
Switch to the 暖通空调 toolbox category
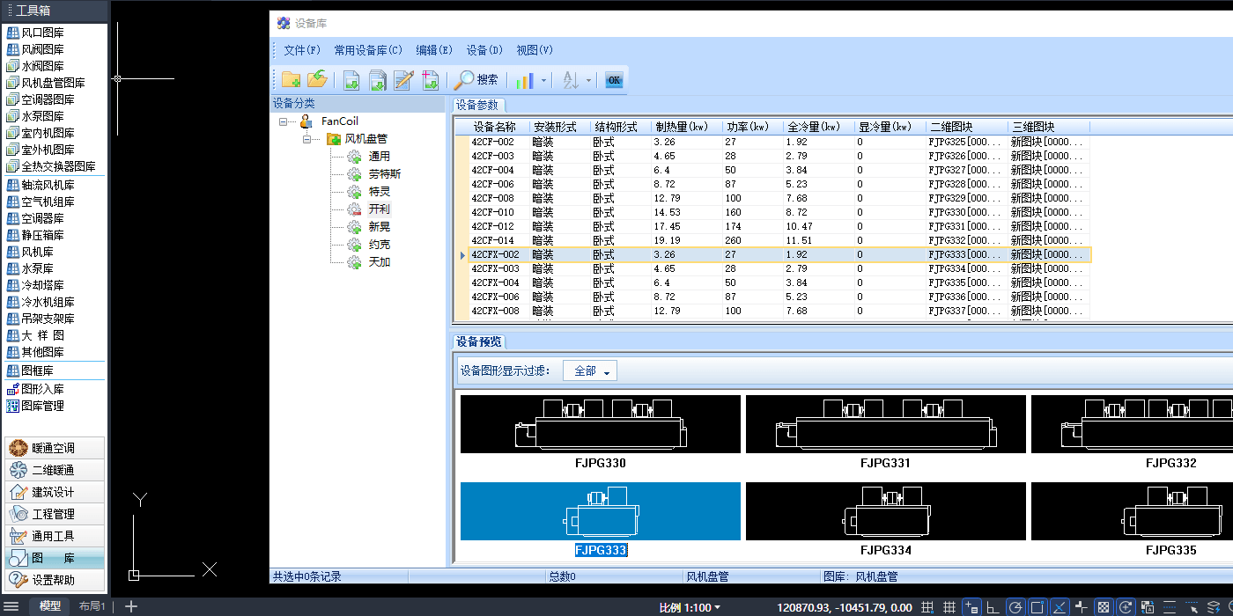(x=54, y=448)
